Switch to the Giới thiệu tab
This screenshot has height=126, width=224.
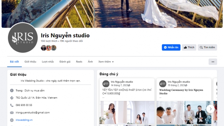[x=30, y=62]
